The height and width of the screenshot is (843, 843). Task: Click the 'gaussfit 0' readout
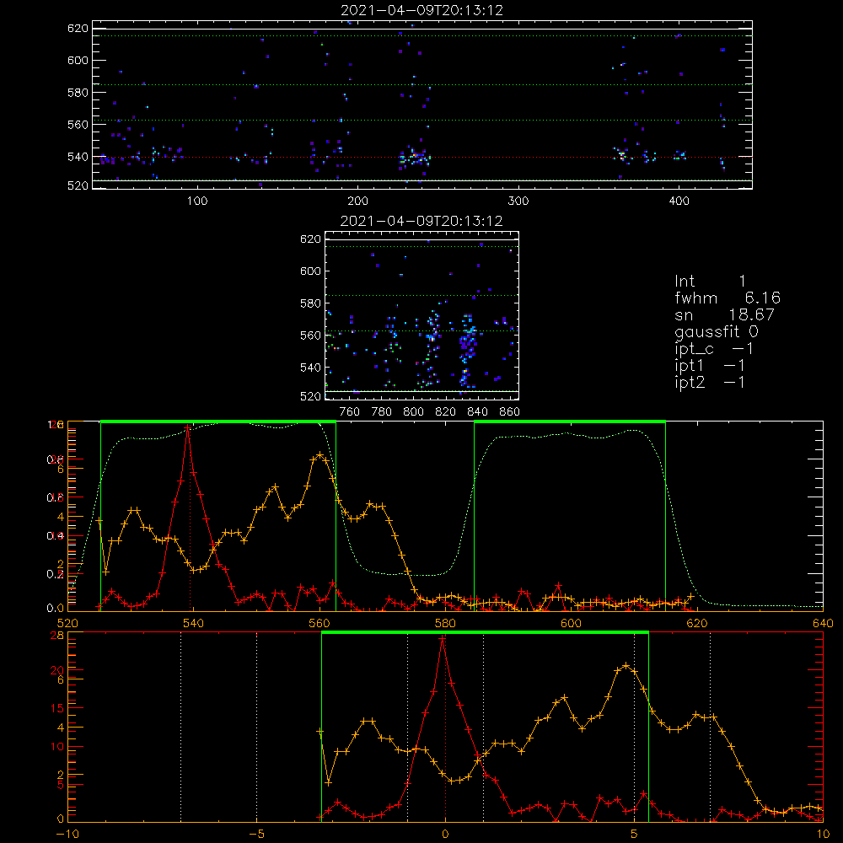click(717, 331)
